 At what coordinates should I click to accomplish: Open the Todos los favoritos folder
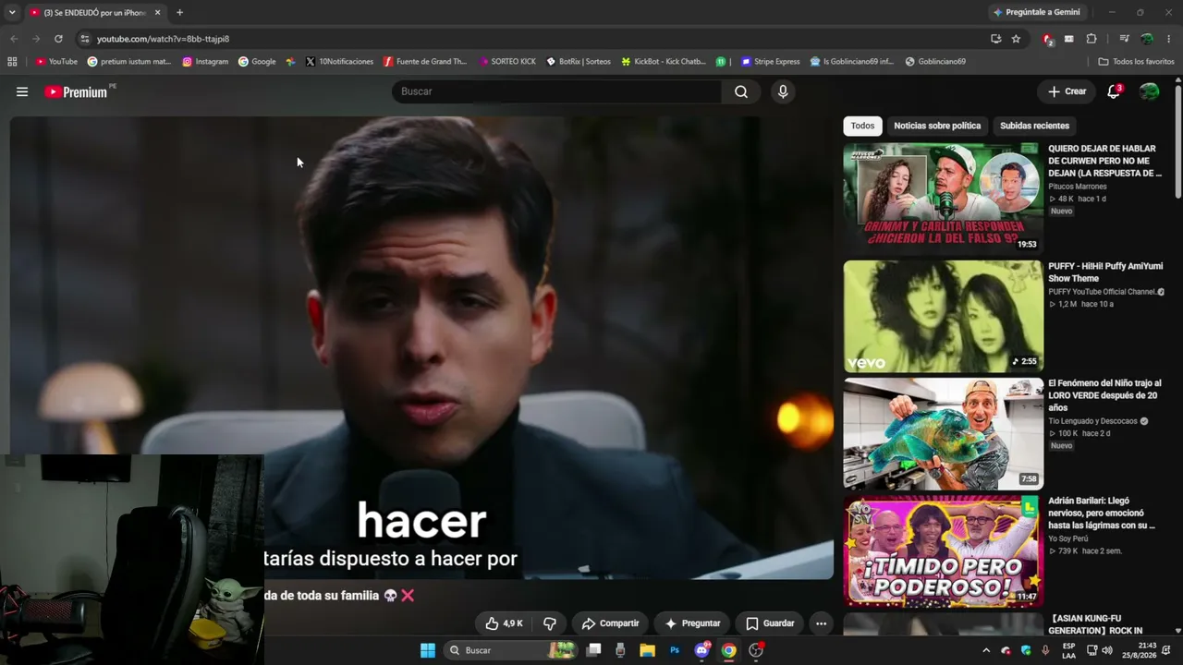click(1136, 62)
